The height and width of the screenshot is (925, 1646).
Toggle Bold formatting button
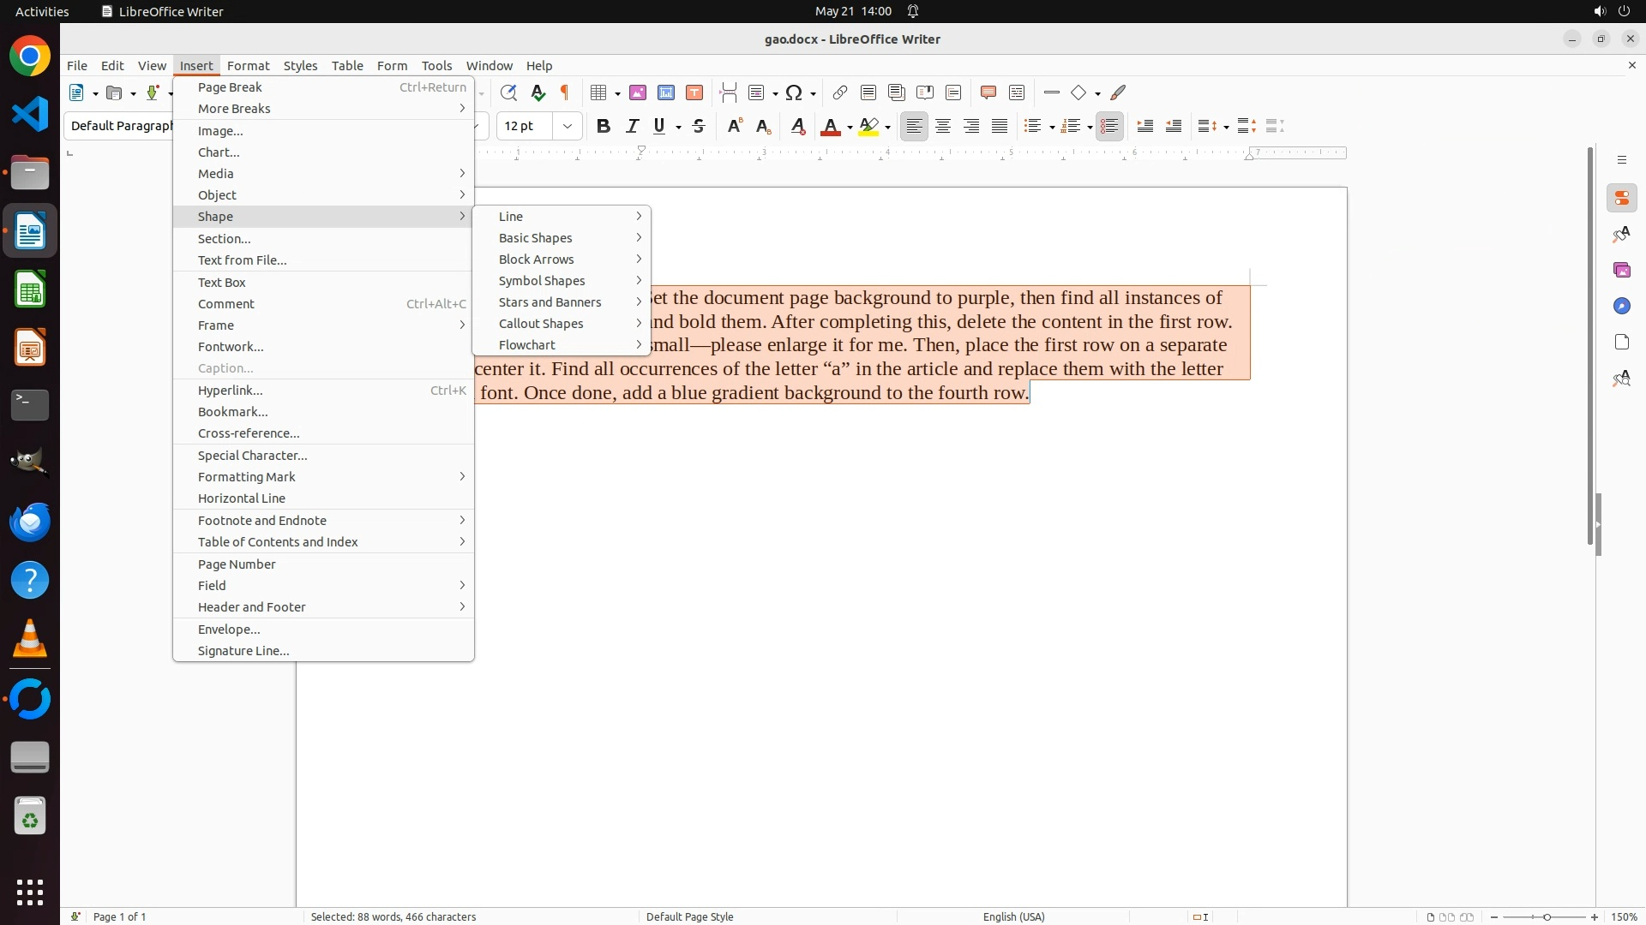click(604, 127)
